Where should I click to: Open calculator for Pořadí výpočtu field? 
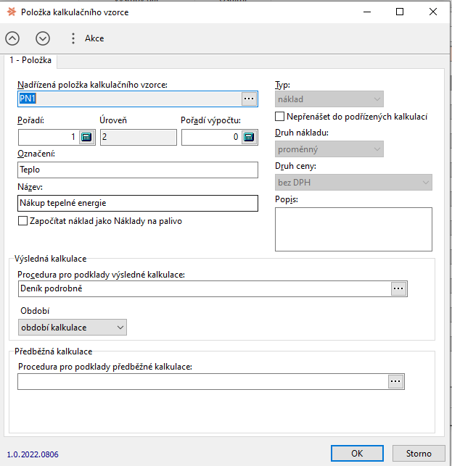click(249, 137)
